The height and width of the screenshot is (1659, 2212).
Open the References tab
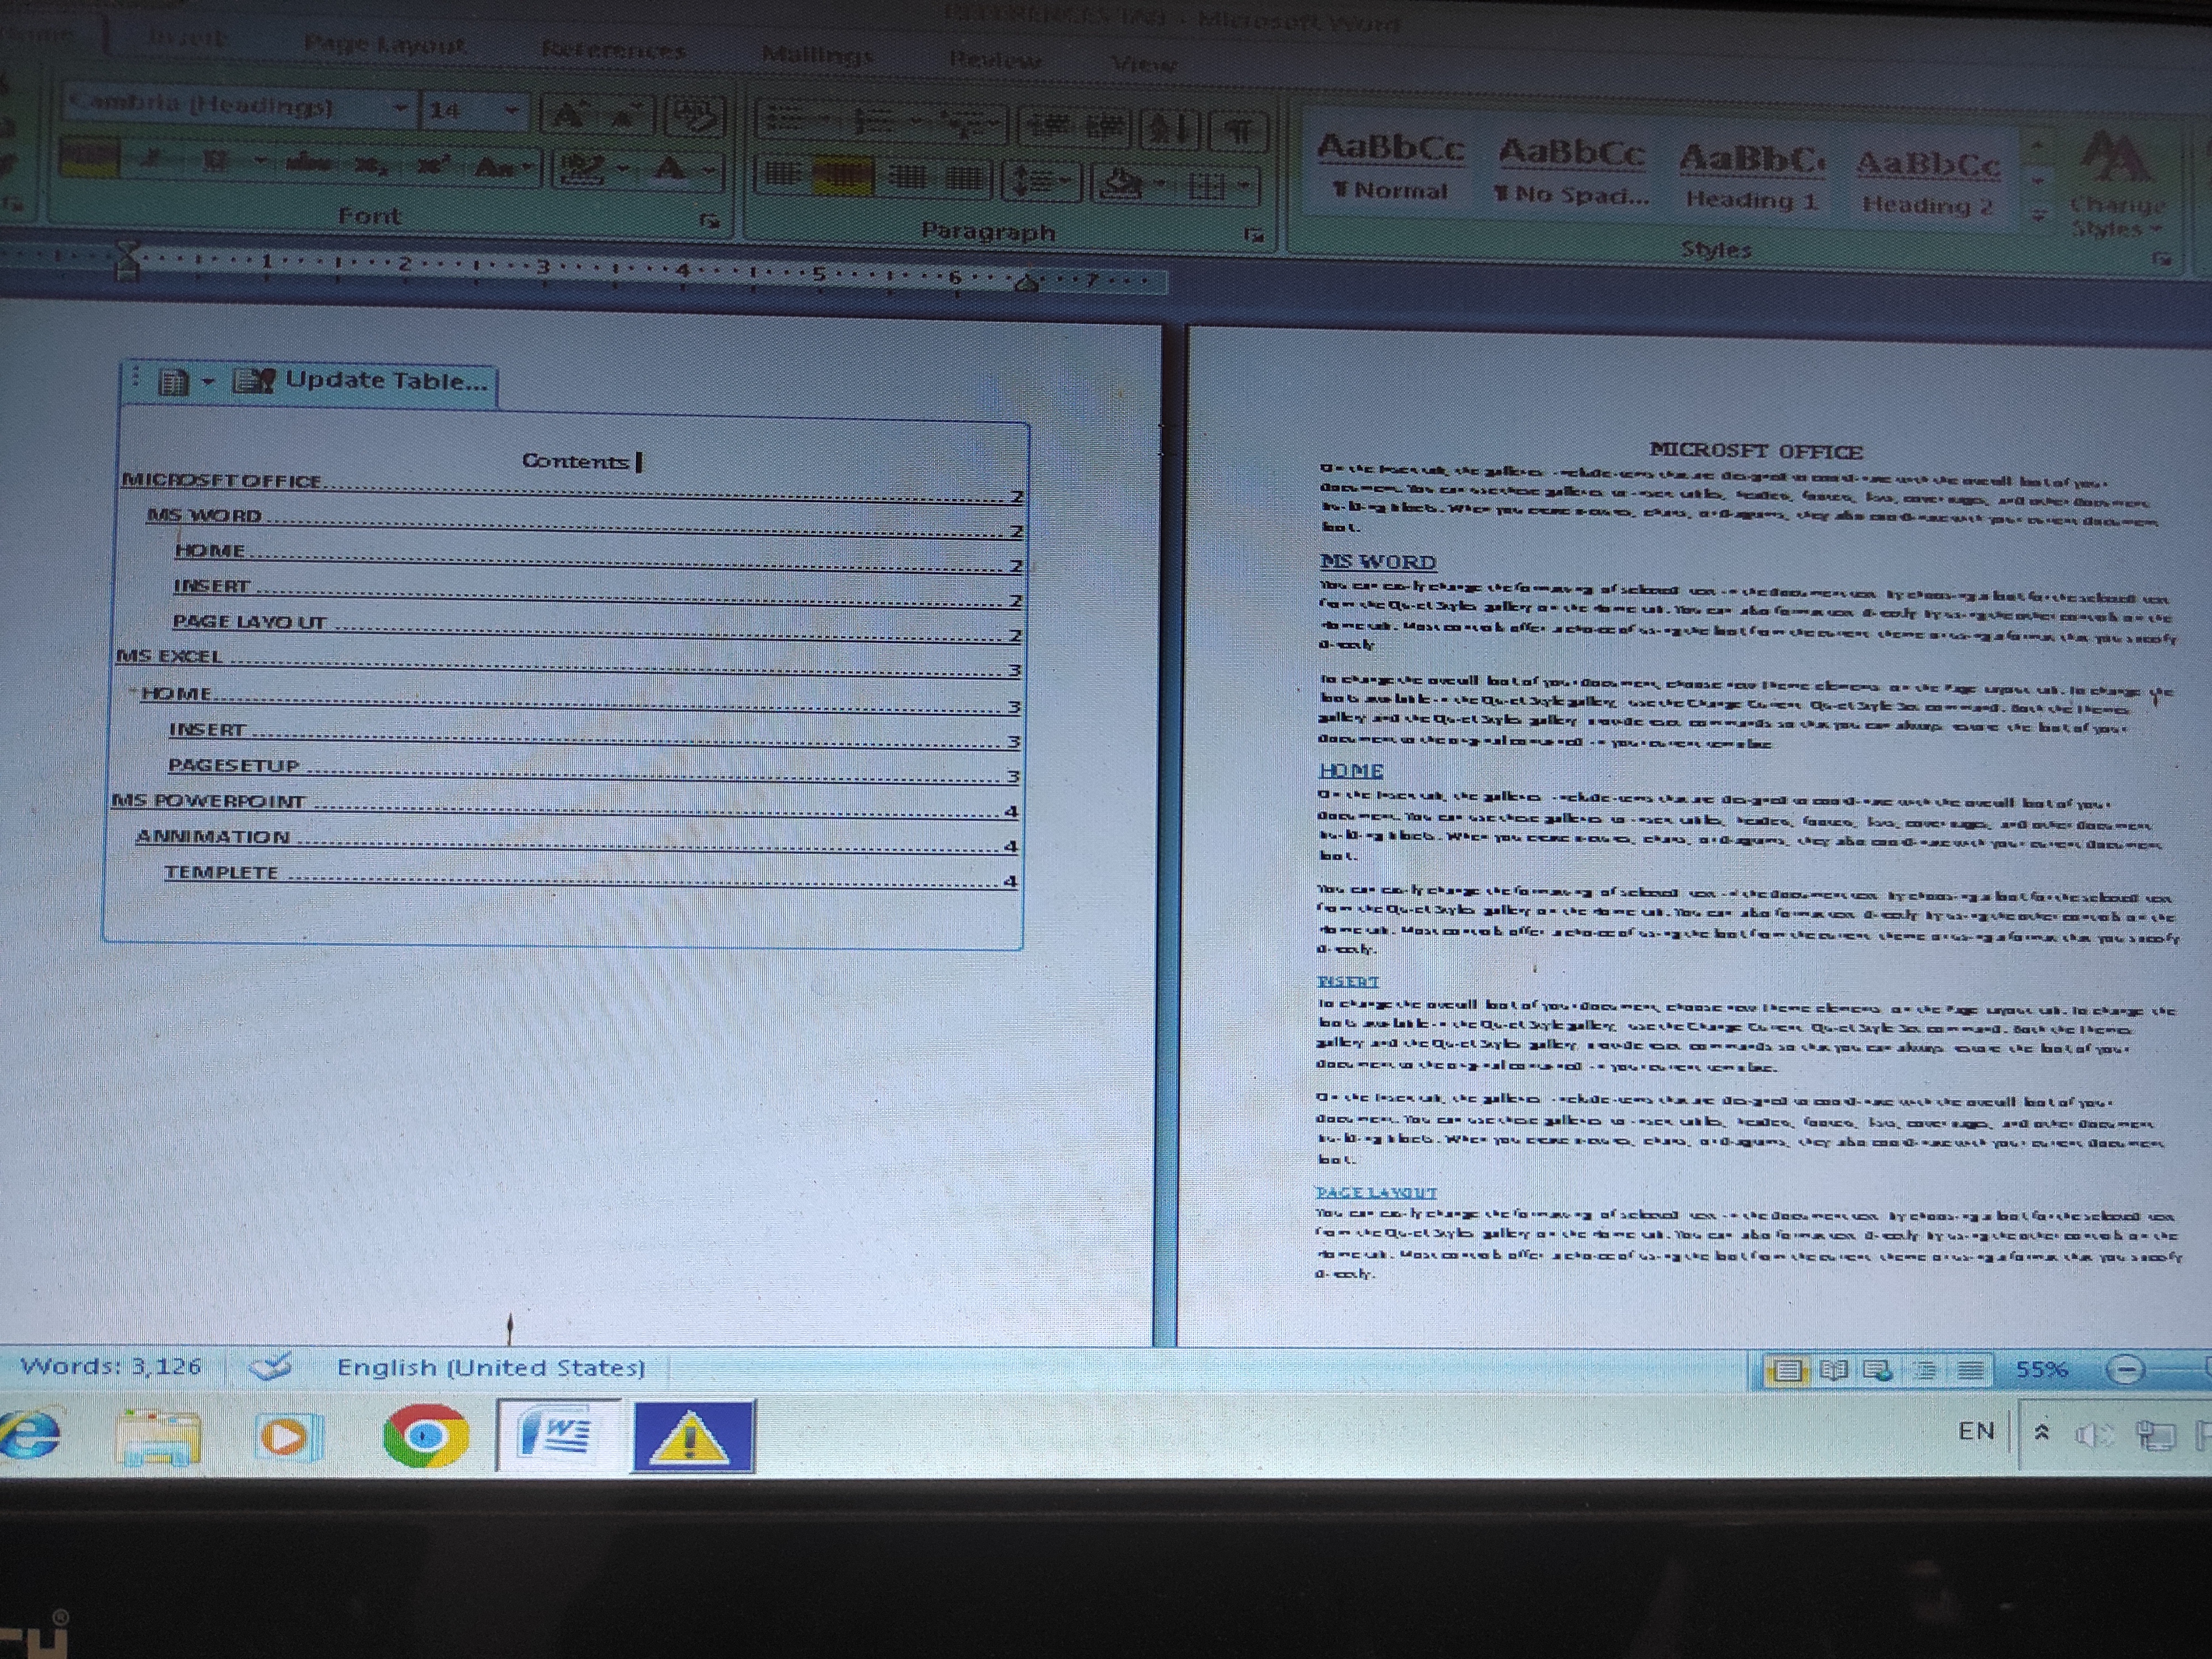tap(613, 50)
